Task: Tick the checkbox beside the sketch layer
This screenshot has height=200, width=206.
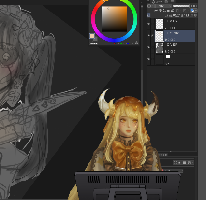Action: point(152,47)
